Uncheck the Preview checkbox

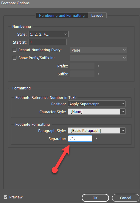(5, 197)
